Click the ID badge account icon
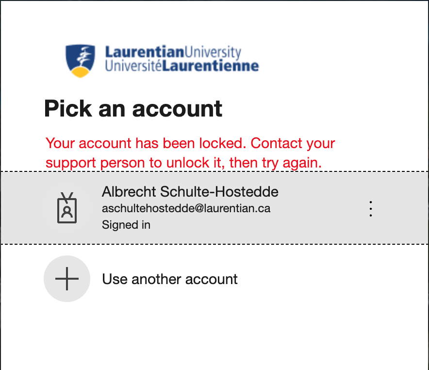 tap(67, 207)
